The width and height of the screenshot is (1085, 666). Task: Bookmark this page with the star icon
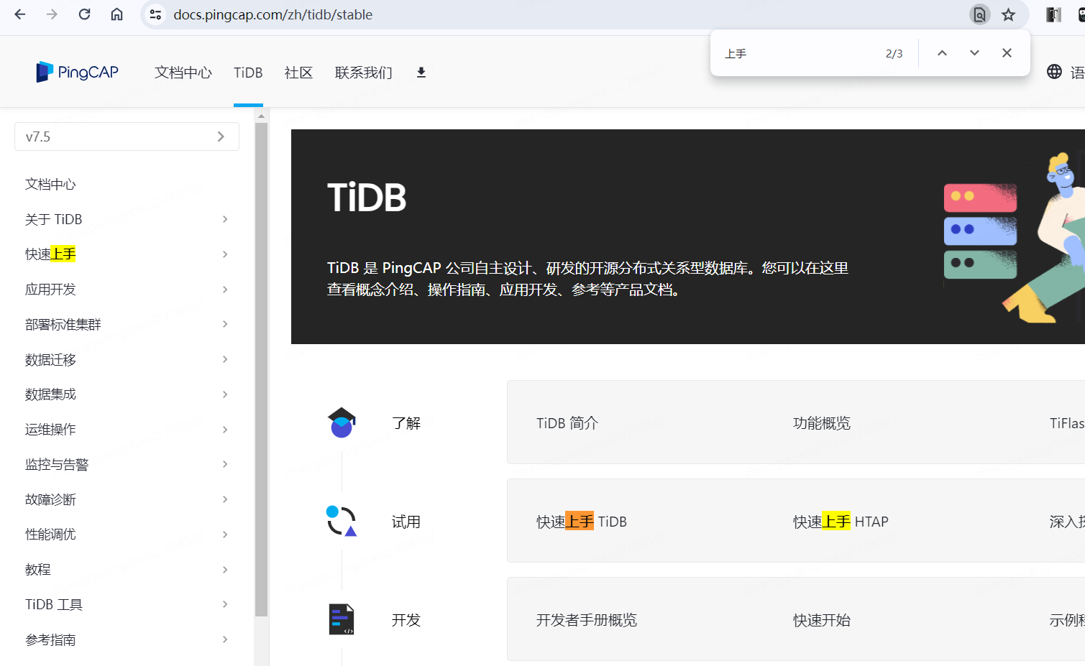[1009, 14]
